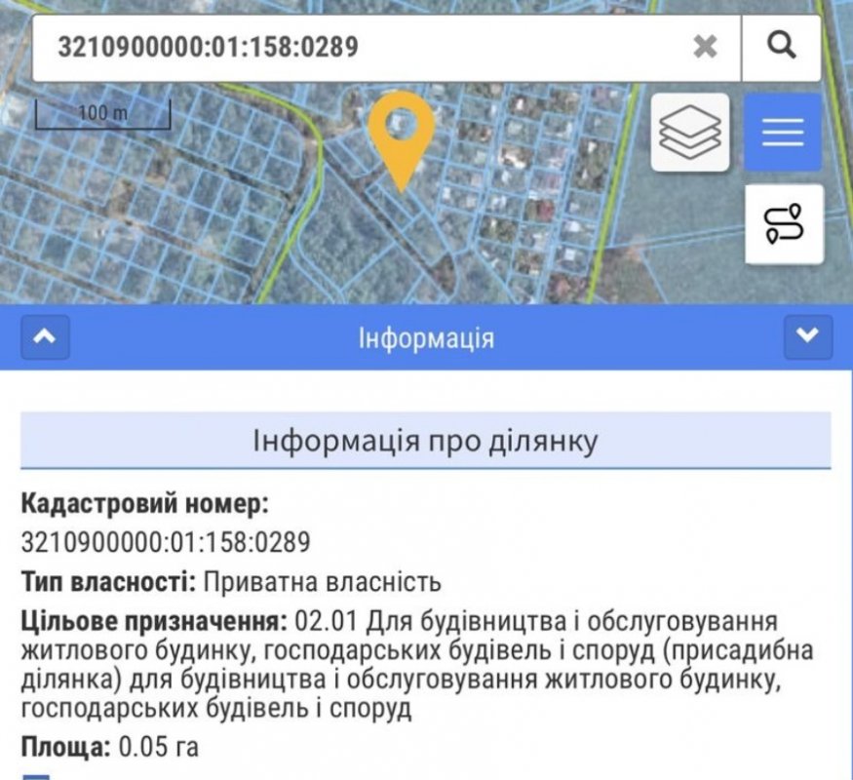Click the Інформація про ділянку section header
The image size is (853, 780).
tap(425, 440)
